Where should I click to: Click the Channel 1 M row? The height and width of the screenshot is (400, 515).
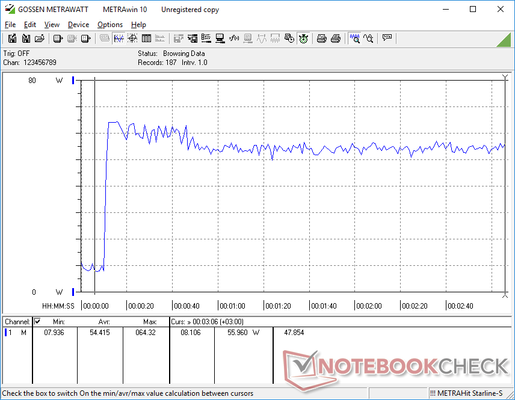[x=16, y=333]
